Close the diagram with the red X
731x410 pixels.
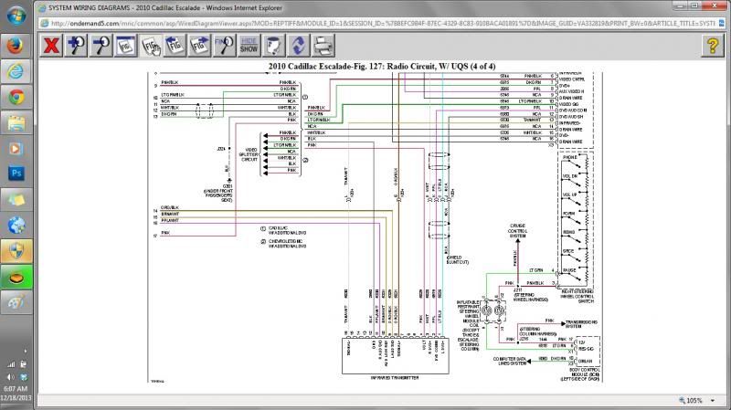[51, 46]
